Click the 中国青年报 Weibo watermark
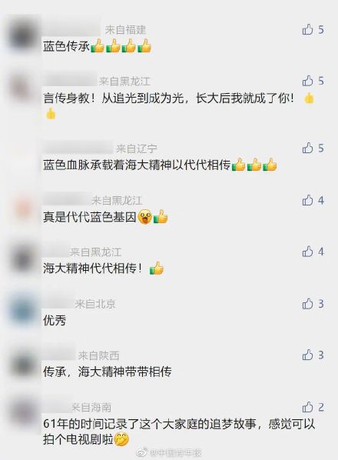This screenshot has height=460, width=338. (x=169, y=452)
